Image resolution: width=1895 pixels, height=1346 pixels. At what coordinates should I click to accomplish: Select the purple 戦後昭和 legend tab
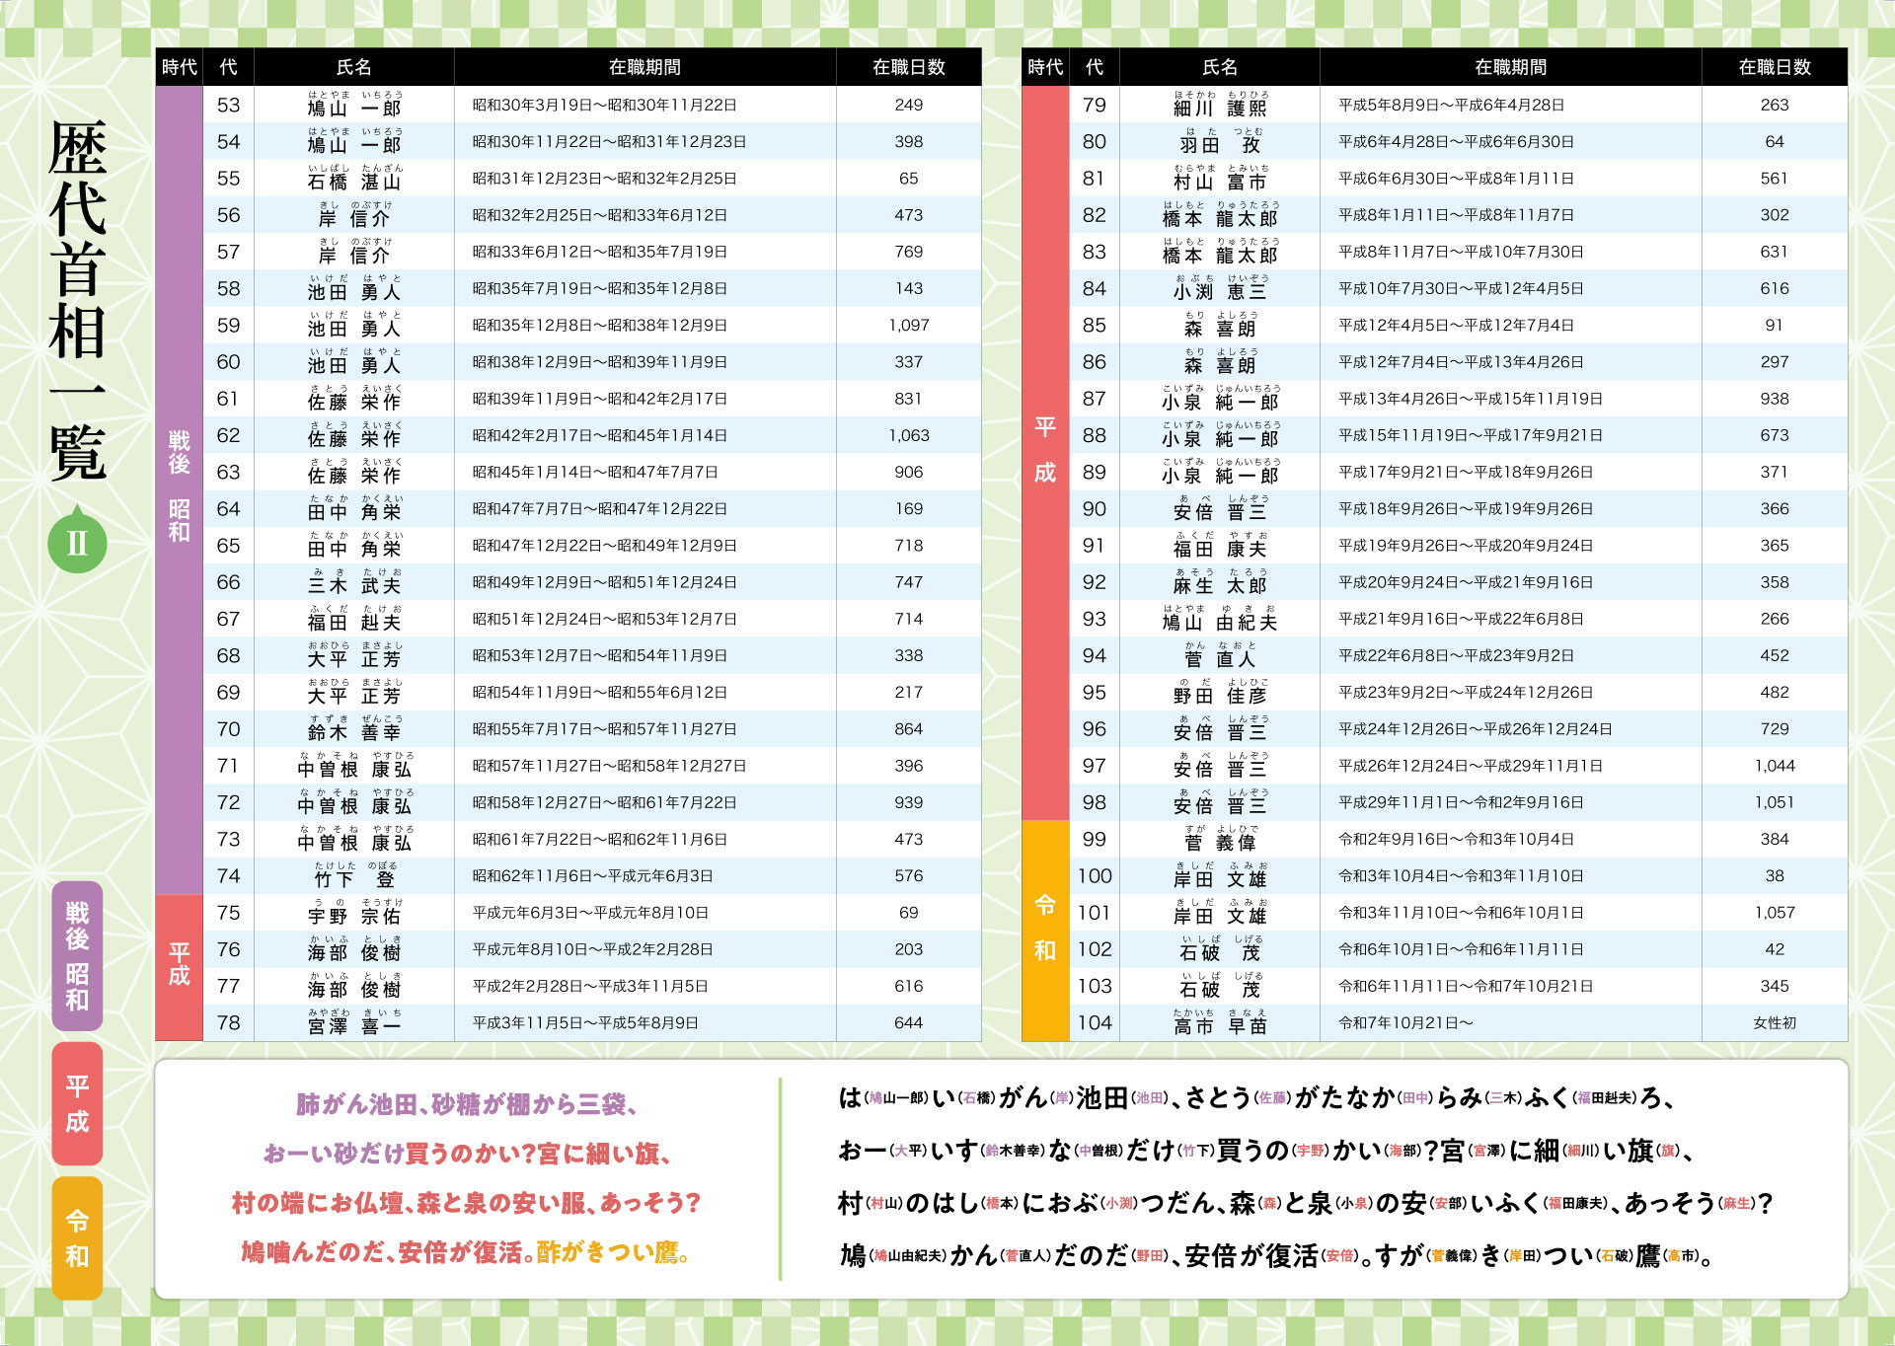point(77,955)
